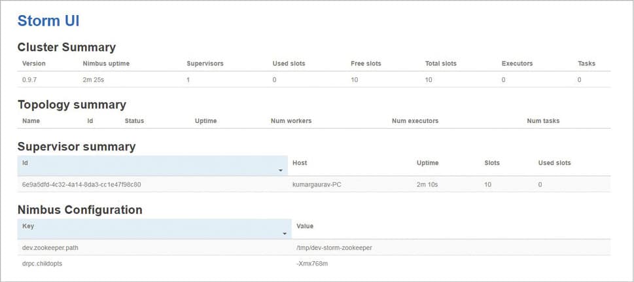Click sort arrow in Nimbus Configuration Key header

(285, 234)
